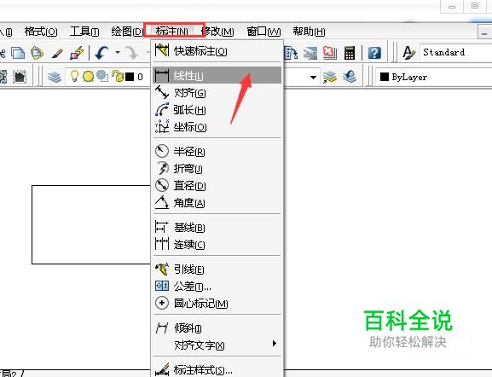The height and width of the screenshot is (377, 492).
Task: Open the ByLayer color dropdown
Action: [433, 77]
